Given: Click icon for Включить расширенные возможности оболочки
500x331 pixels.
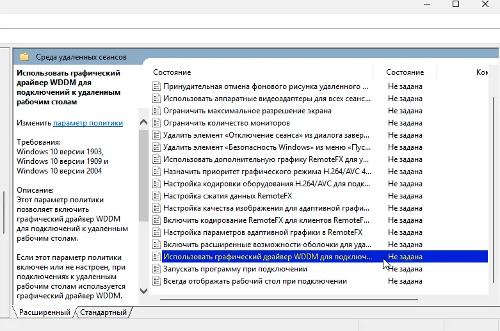Looking at the screenshot, I should click(x=156, y=245).
